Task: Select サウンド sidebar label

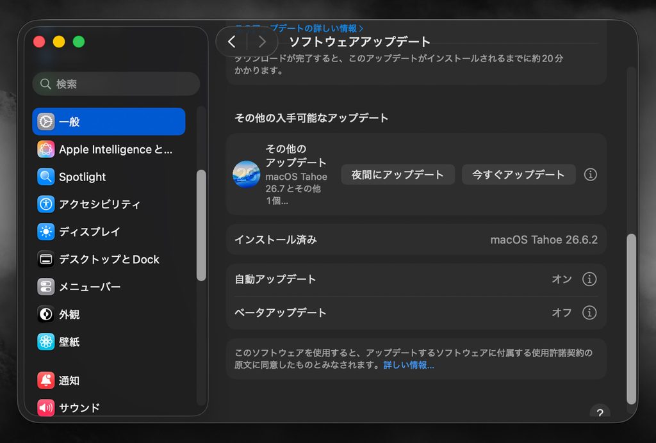Action: 79,408
